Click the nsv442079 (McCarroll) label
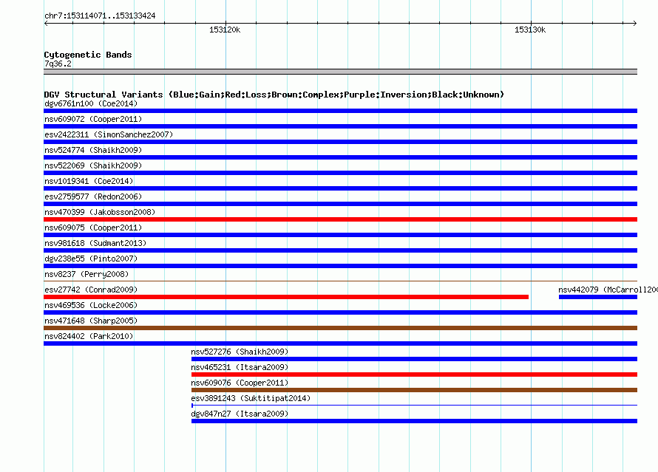The height and width of the screenshot is (472, 658). click(x=608, y=290)
